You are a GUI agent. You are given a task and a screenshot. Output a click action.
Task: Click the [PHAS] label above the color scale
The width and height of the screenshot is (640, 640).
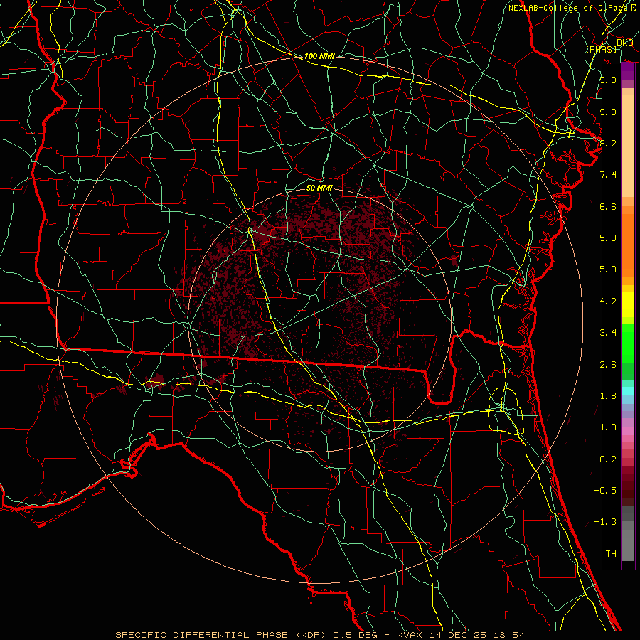point(601,49)
